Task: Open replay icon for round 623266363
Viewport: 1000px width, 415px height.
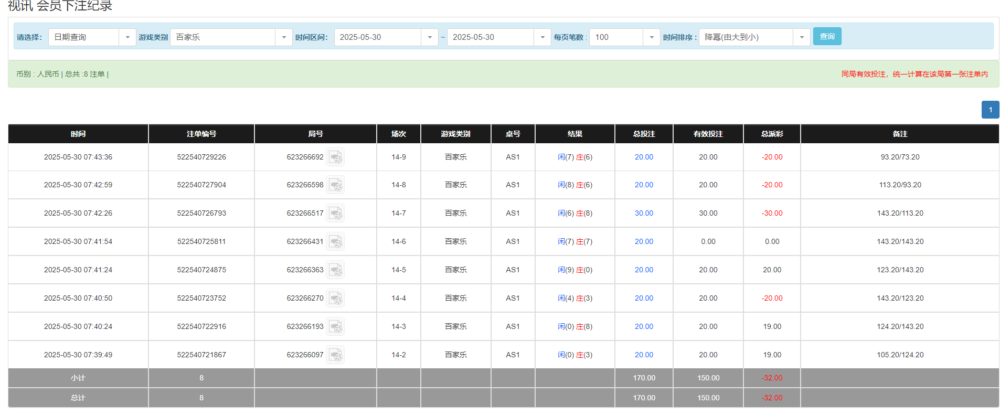Action: pyautogui.click(x=335, y=270)
